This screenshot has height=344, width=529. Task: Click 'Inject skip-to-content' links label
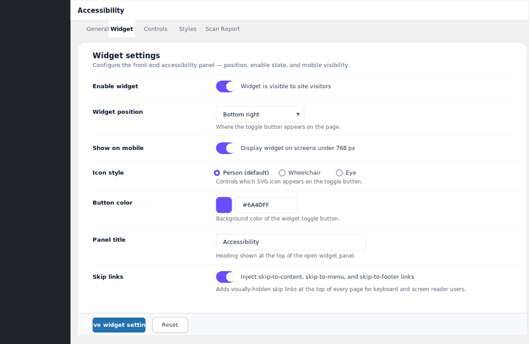[x=327, y=277]
